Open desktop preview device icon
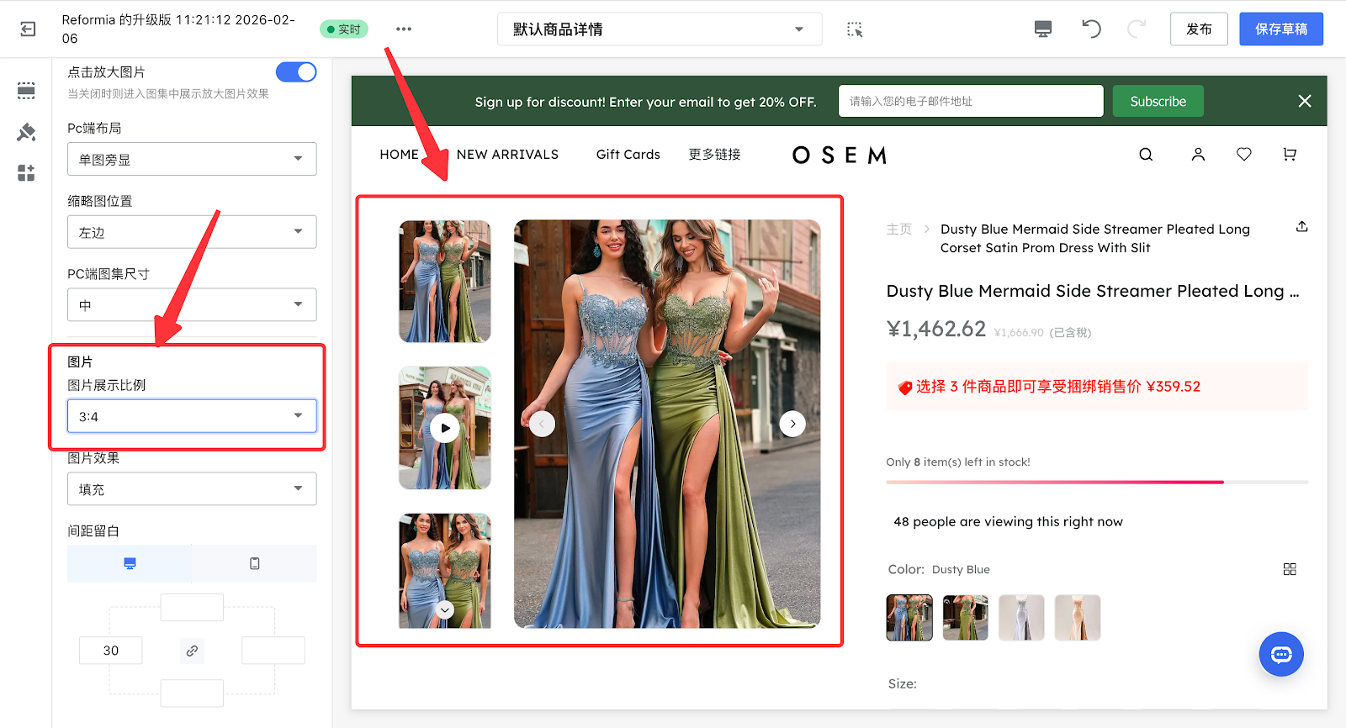The height and width of the screenshot is (728, 1346). 1043,29
